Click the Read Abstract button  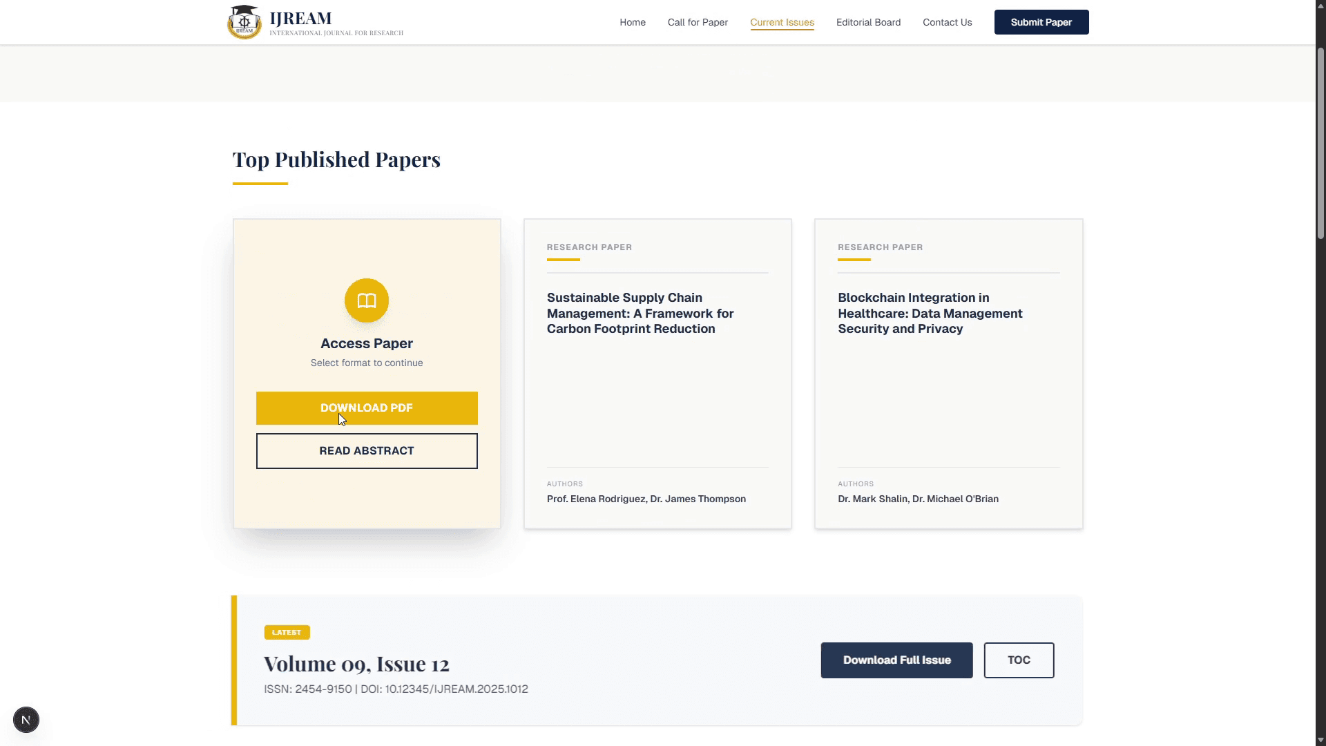tap(367, 451)
